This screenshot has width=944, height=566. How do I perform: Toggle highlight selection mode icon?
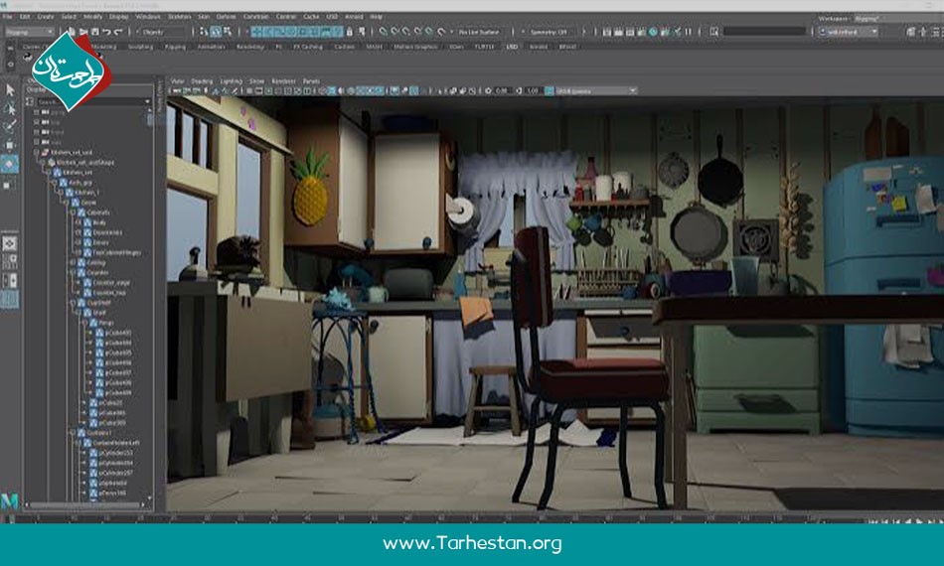tap(361, 31)
